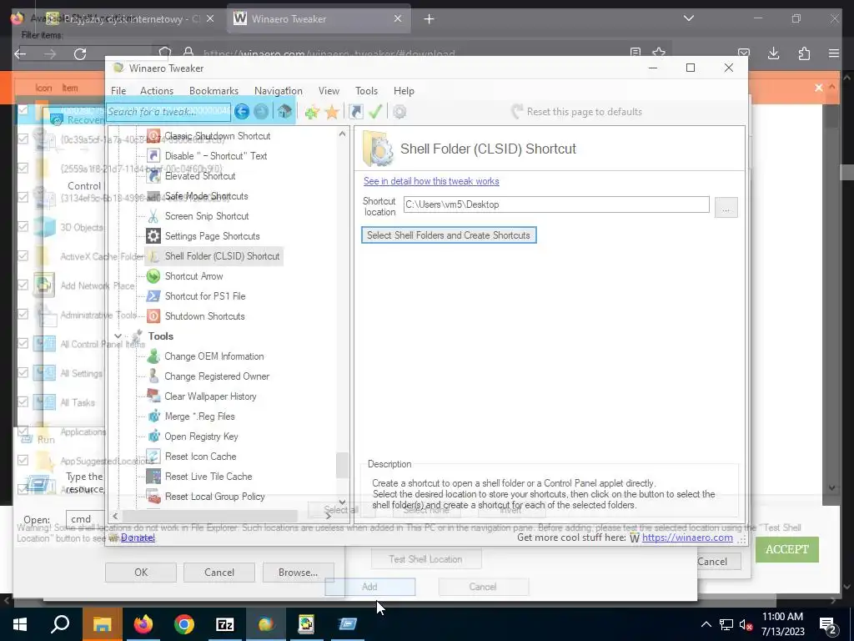
Task: Select Reset Icon Cache icon
Action: [x=153, y=457]
